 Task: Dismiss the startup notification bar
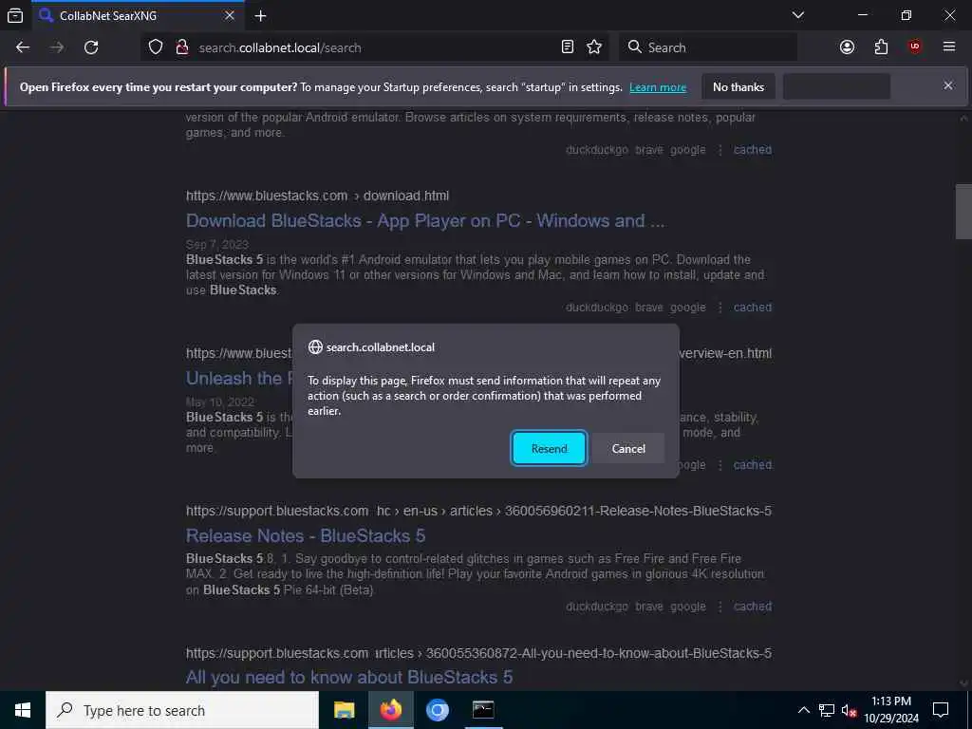click(x=948, y=85)
